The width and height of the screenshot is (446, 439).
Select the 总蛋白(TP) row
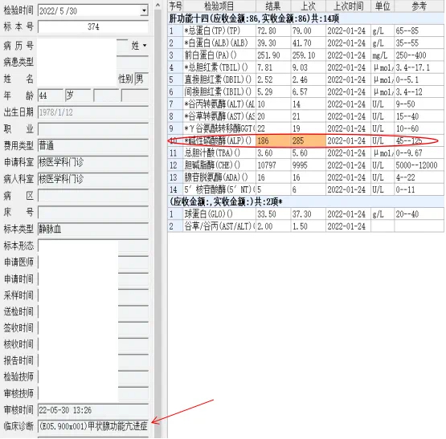[x=306, y=30]
